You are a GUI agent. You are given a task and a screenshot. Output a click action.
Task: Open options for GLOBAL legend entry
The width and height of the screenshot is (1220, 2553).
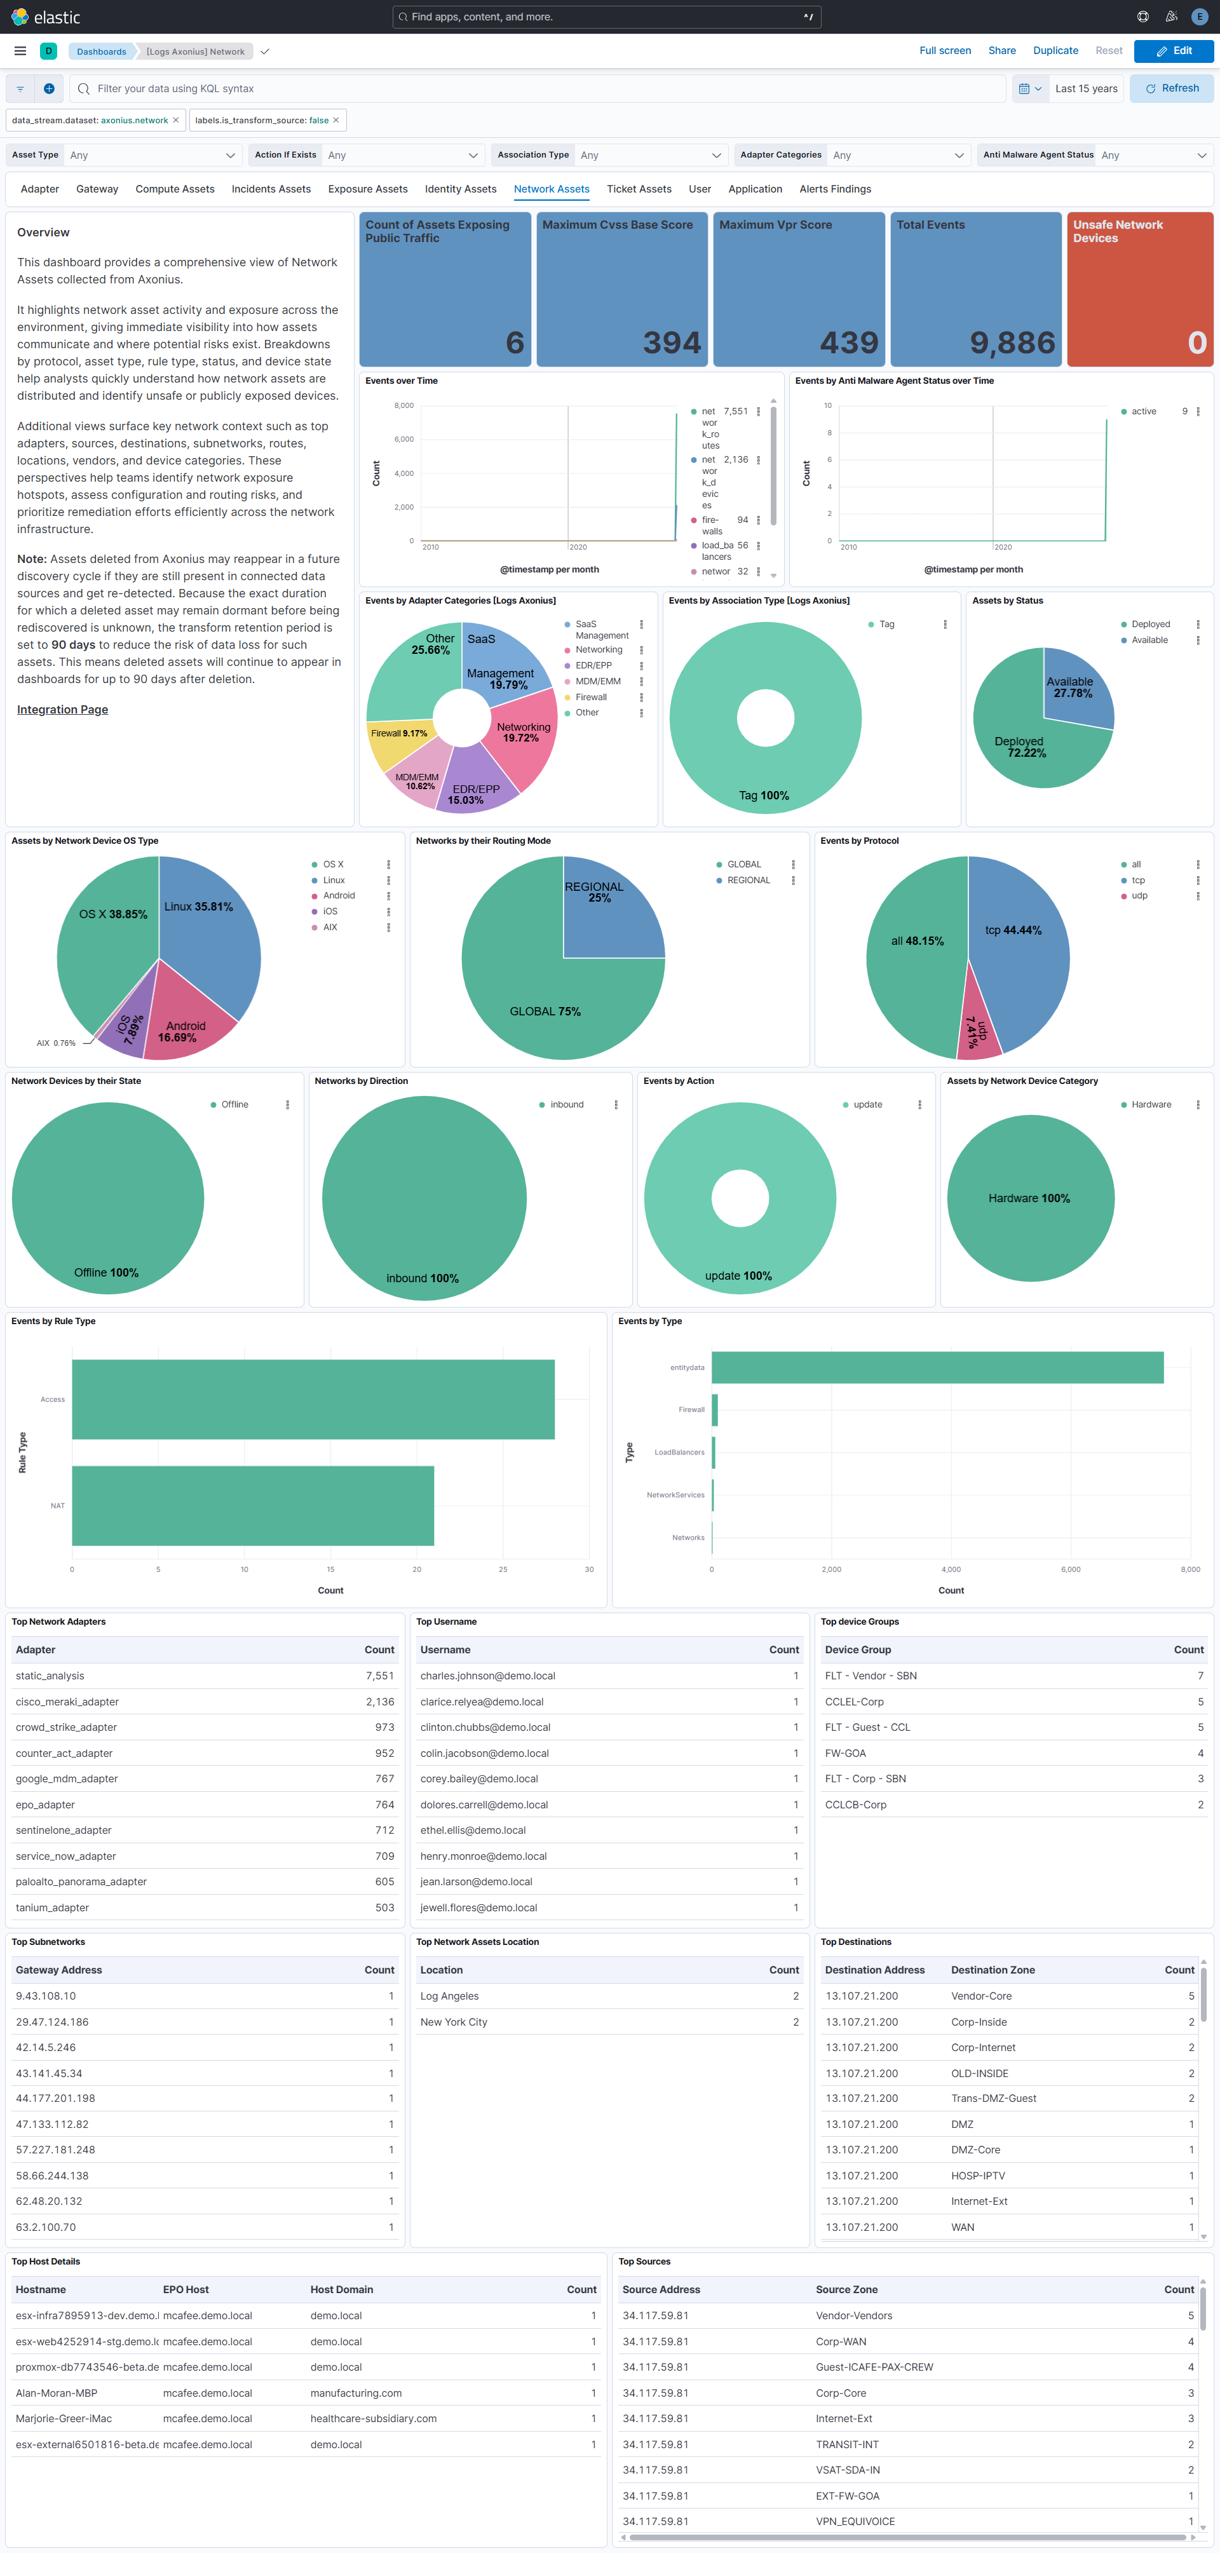click(793, 864)
